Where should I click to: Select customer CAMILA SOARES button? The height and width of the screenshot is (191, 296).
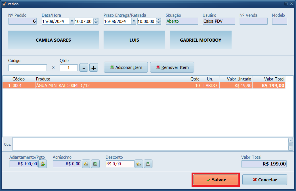(53, 40)
